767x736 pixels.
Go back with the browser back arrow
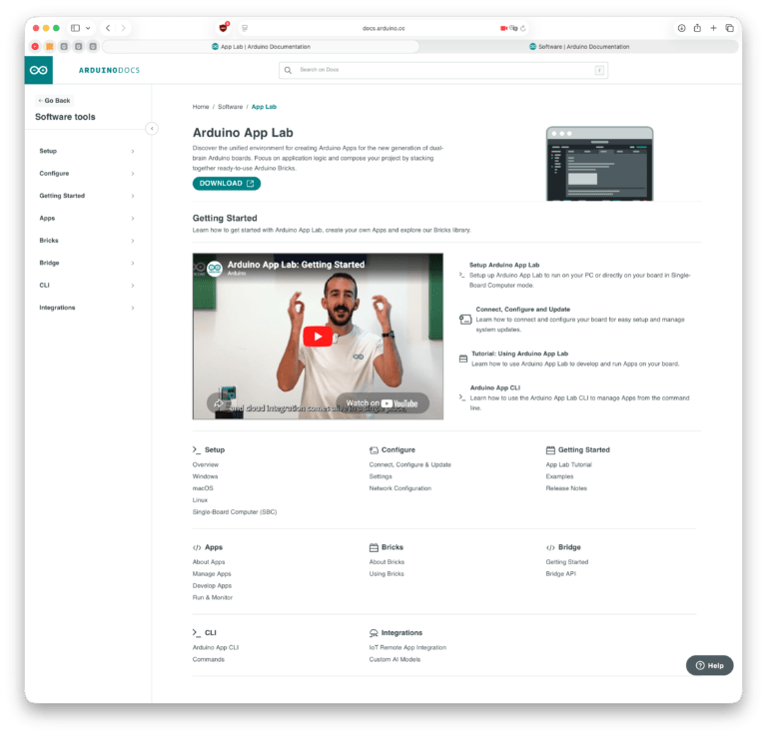(108, 28)
